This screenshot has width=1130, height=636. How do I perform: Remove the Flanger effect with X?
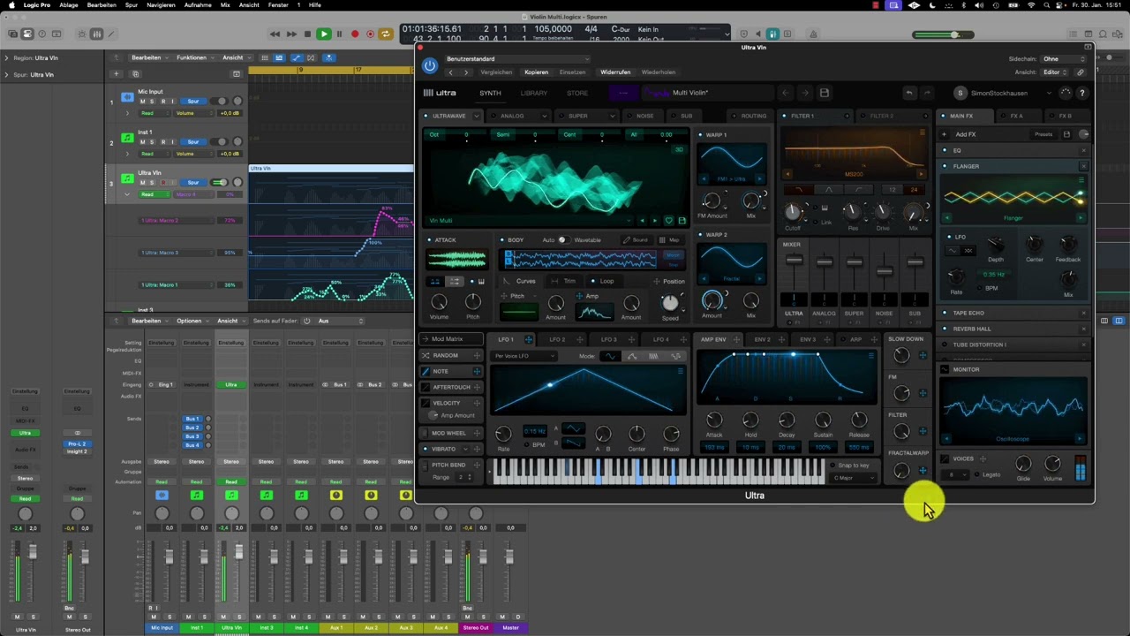pos(1084,166)
